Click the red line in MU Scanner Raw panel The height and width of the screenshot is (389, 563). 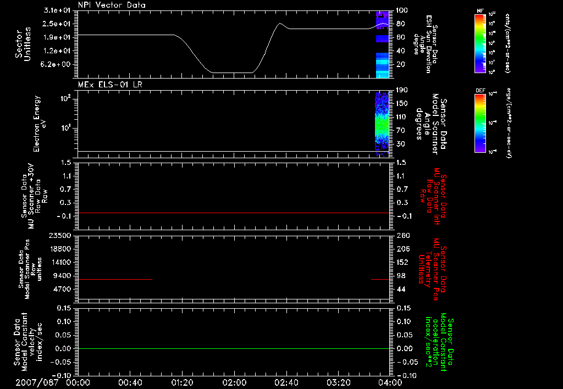tap(233, 213)
